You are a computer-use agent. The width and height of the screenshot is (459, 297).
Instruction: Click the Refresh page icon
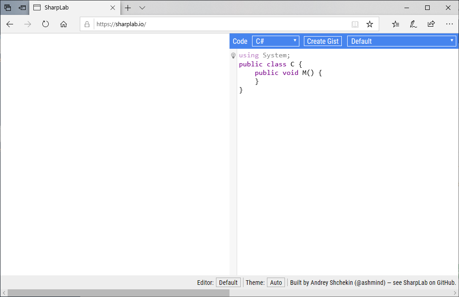[x=45, y=24]
